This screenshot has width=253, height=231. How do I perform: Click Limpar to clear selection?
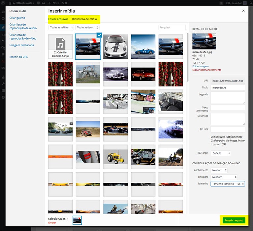click(52, 223)
